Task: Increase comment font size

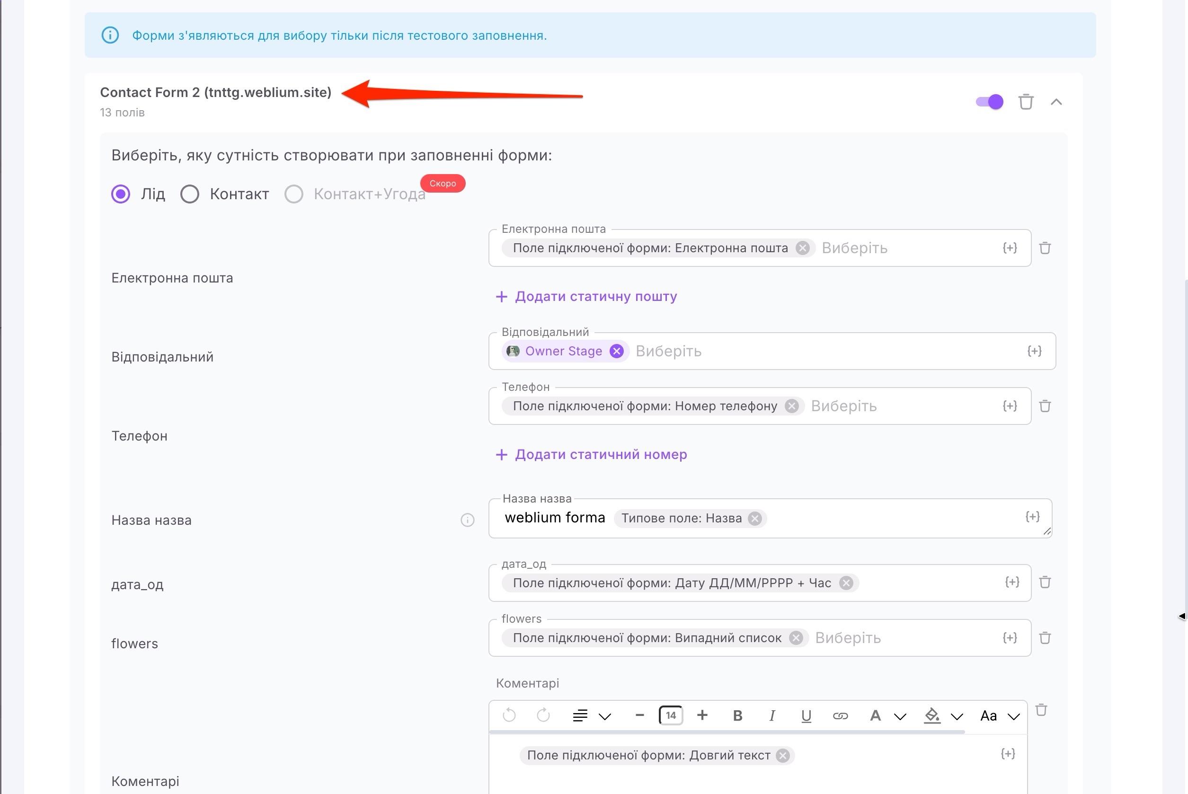Action: point(702,715)
